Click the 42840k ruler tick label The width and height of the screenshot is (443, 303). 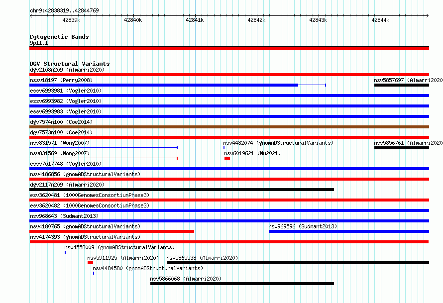[x=133, y=20]
